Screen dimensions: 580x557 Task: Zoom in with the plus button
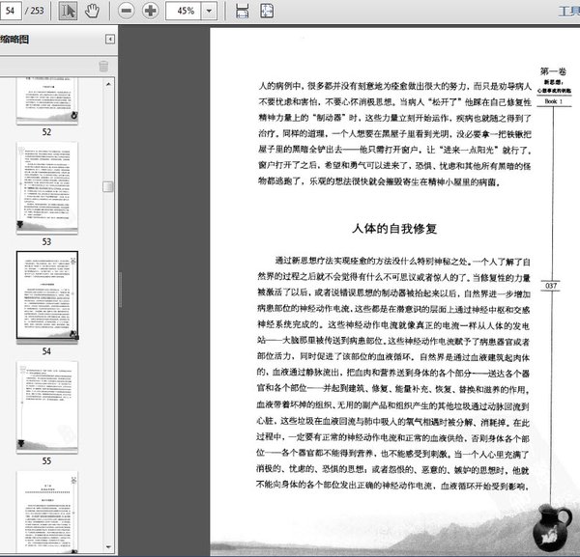[150, 11]
